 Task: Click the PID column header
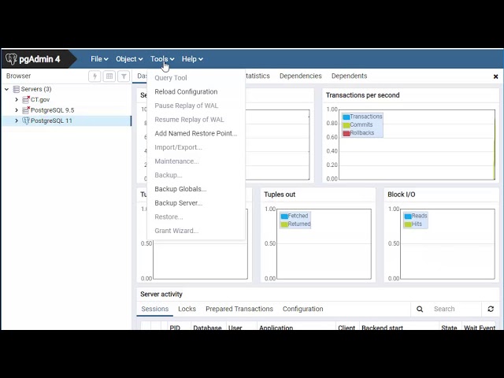coord(175,328)
